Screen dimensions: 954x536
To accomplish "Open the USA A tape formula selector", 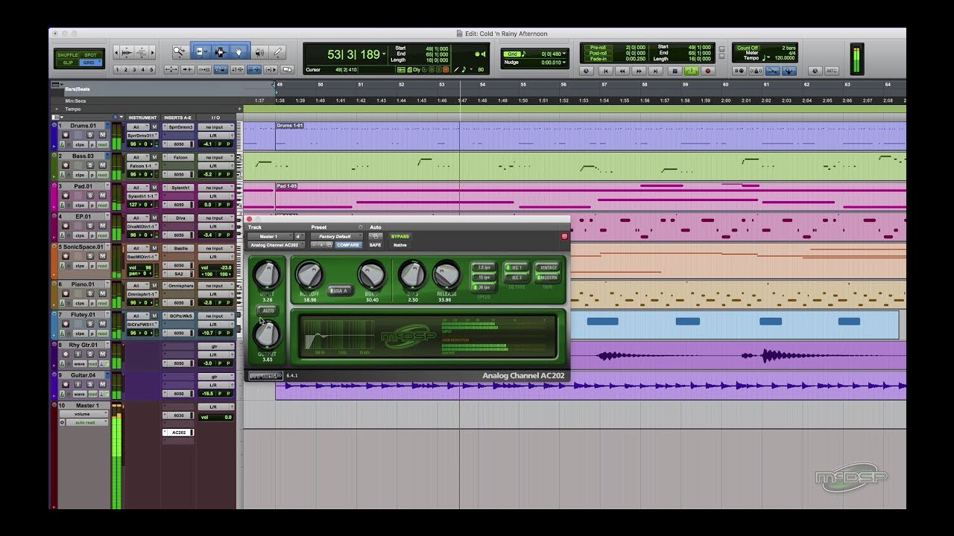I will point(340,290).
